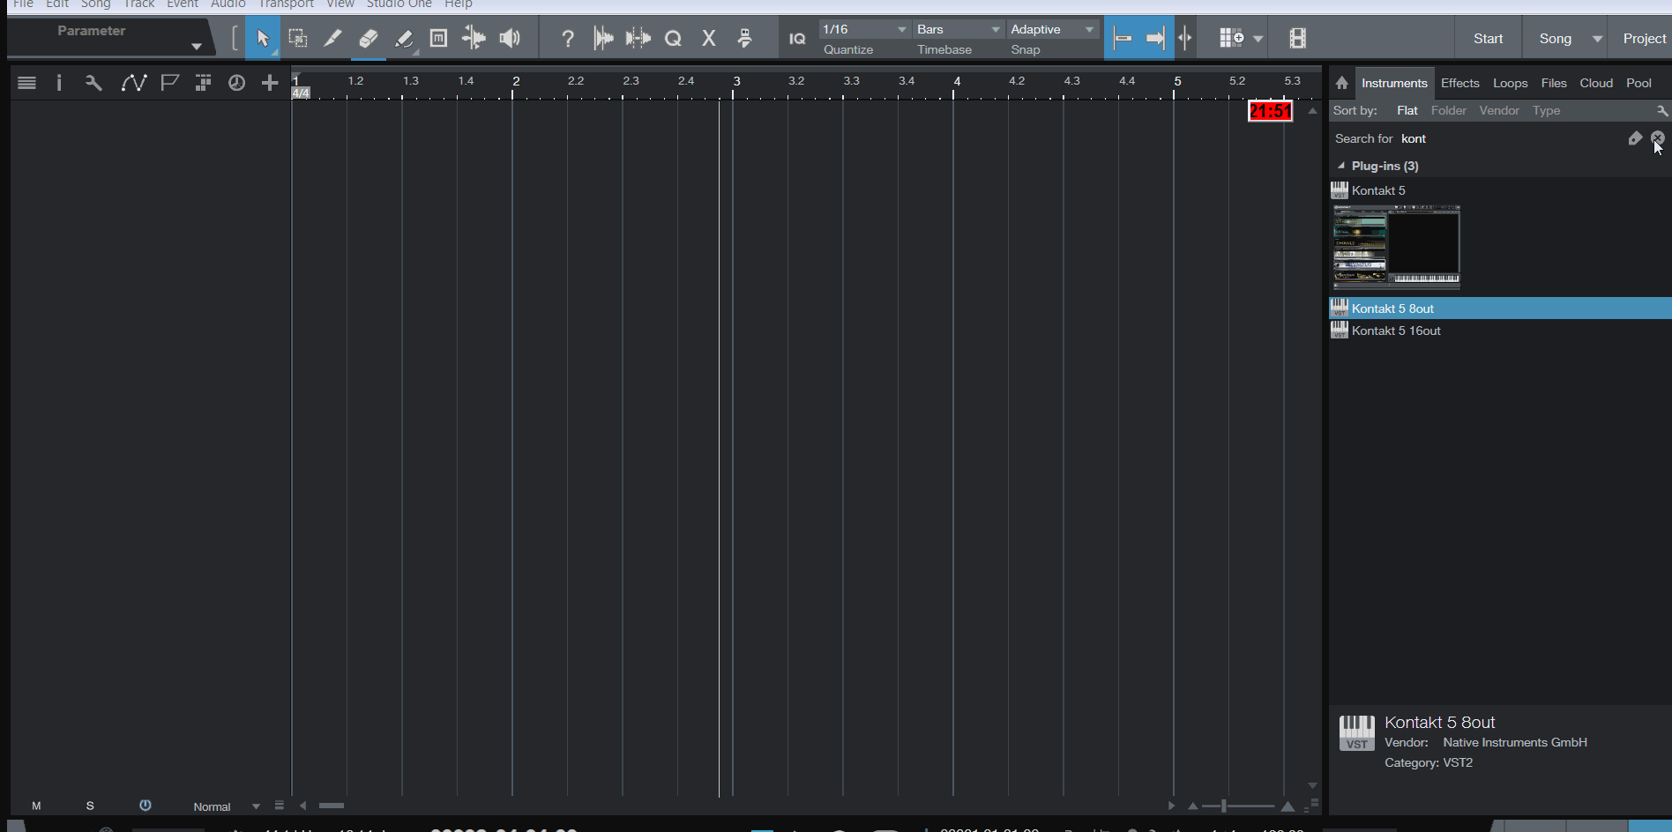1672x832 pixels.
Task: Clear the 'kont' search with the X
Action: [x=1658, y=138]
